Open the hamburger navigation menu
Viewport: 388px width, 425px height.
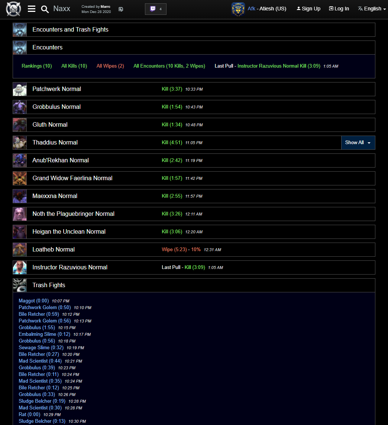tap(32, 9)
